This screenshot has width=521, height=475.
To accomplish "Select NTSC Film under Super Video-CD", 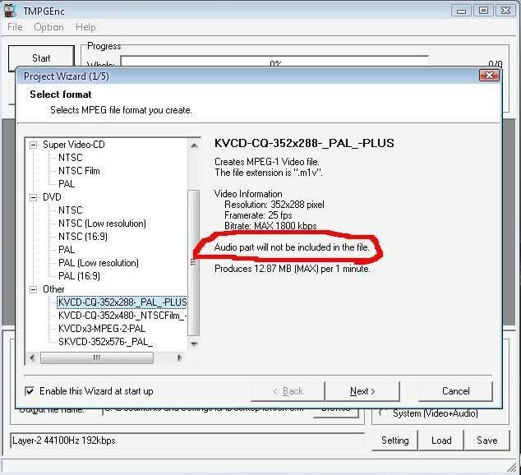I will [79, 171].
